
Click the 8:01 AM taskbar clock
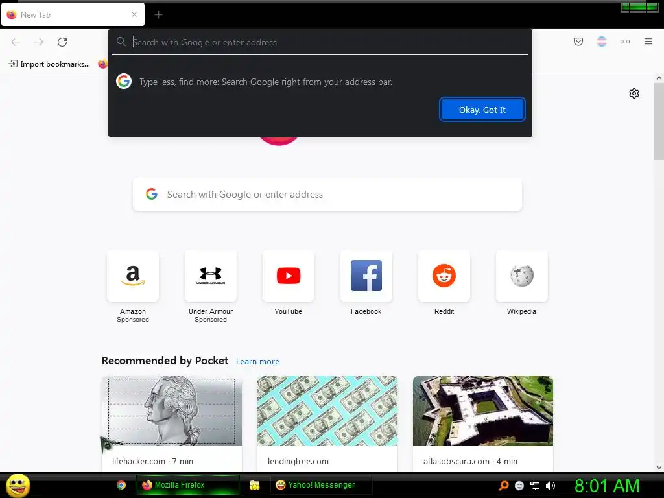[607, 486]
